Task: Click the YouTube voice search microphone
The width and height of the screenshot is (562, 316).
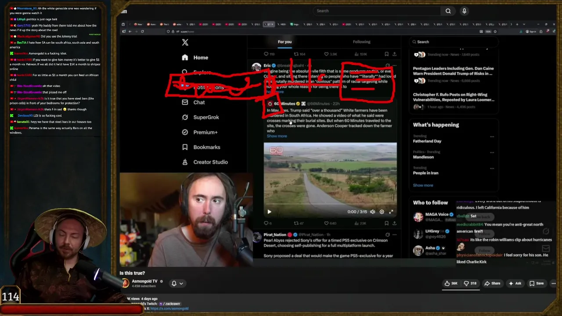Action: (464, 11)
